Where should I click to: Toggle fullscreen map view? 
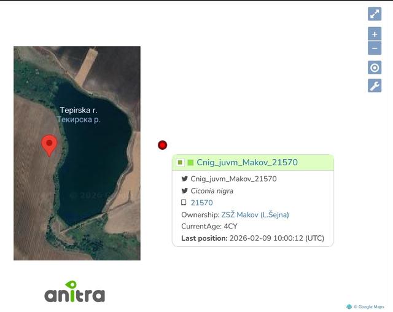click(x=375, y=14)
